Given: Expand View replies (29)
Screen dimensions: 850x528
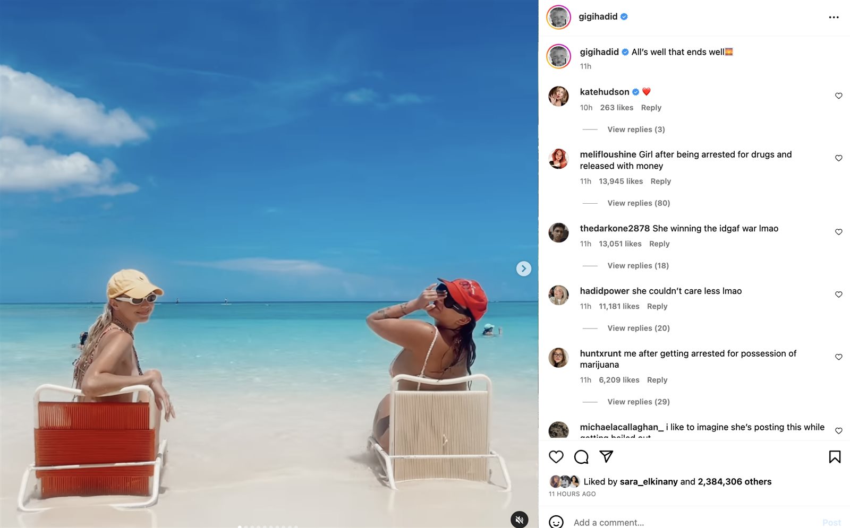Looking at the screenshot, I should (x=639, y=402).
